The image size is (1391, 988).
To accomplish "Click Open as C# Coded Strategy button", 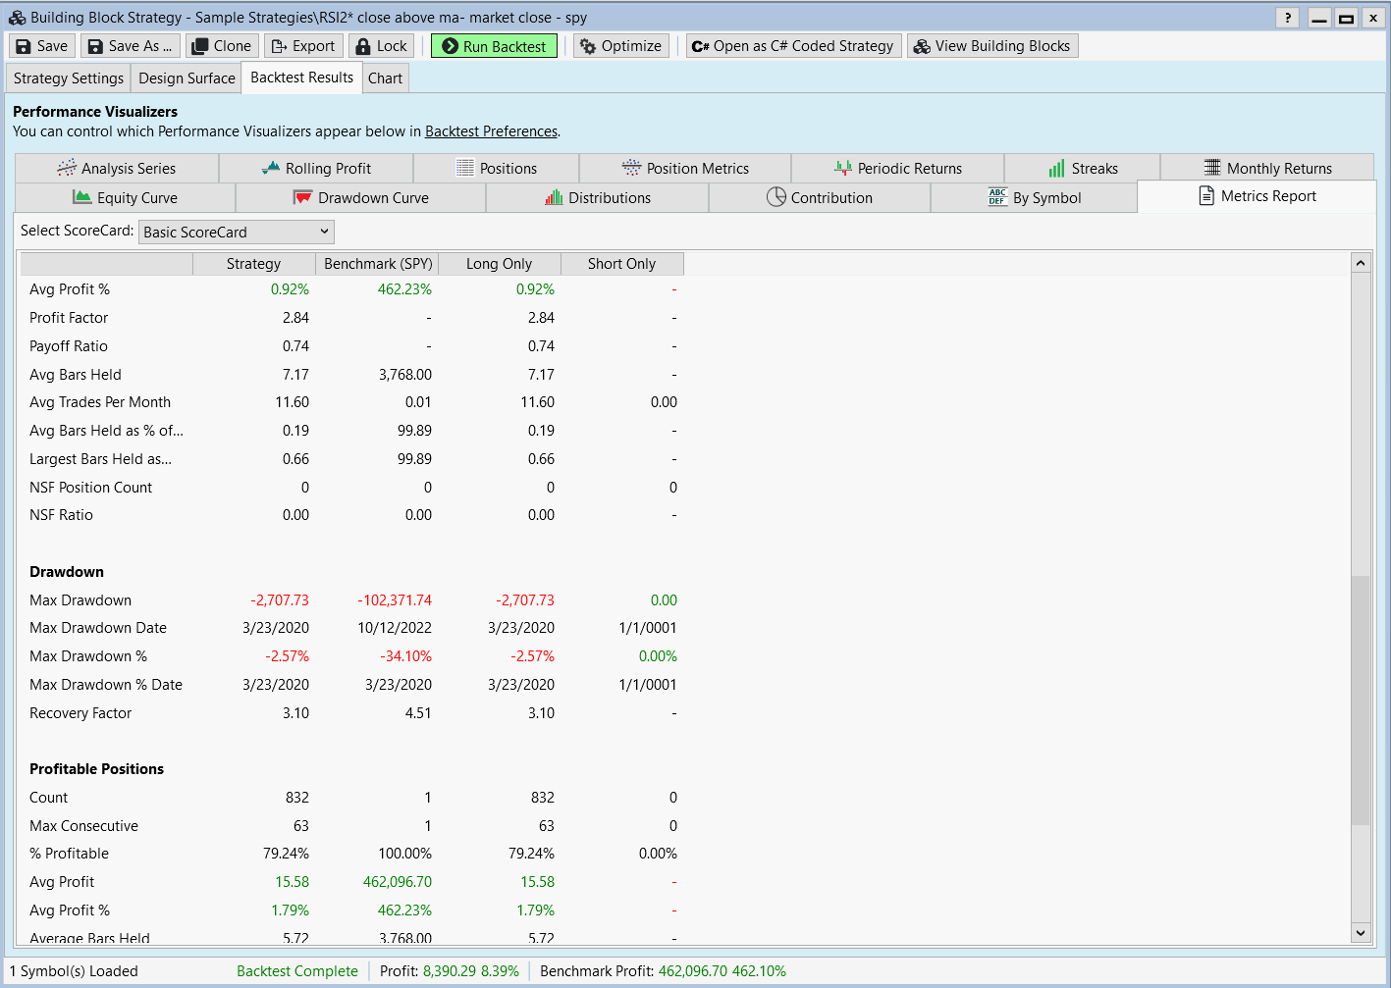I will click(792, 46).
